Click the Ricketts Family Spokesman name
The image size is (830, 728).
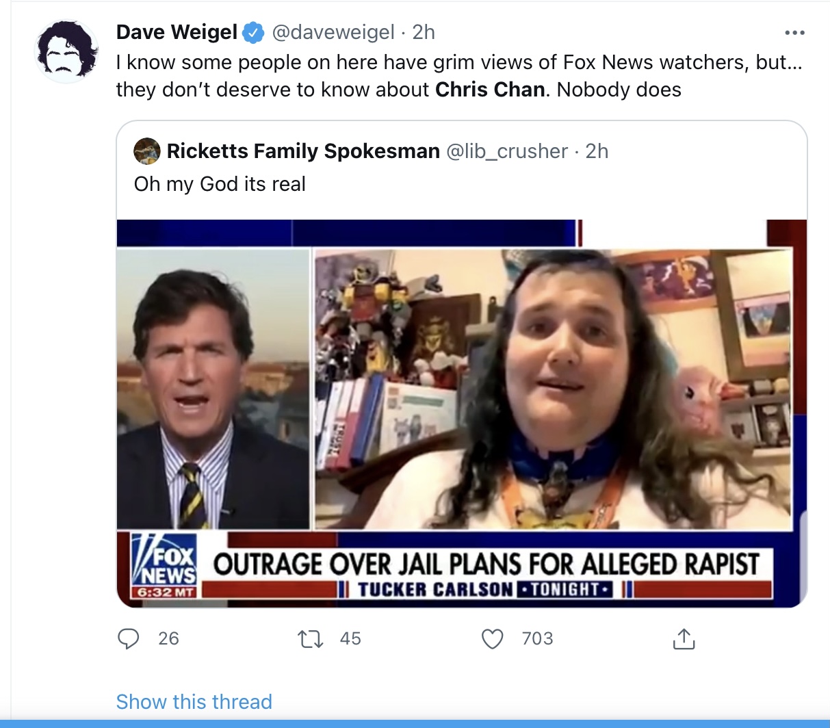[x=303, y=151]
